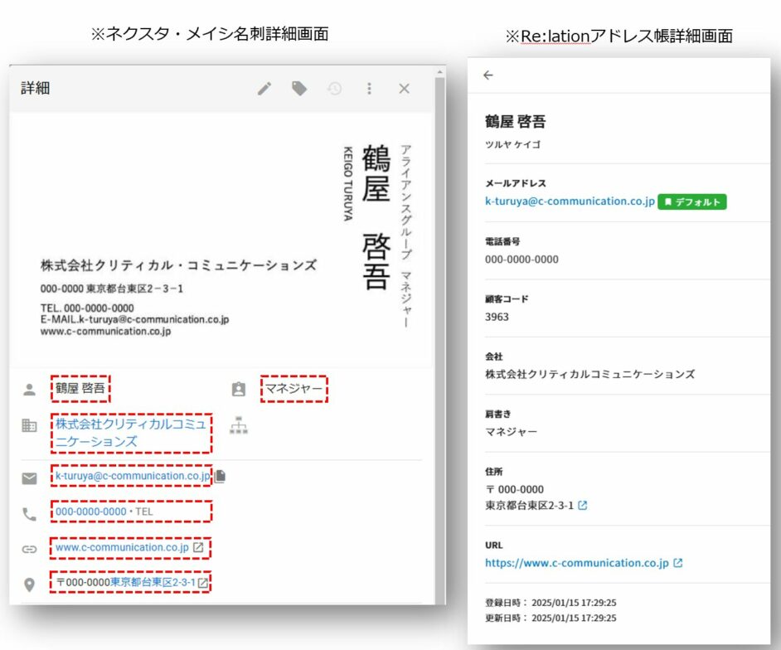Click the scrollbar up arrow in detail panel
781x650 pixels.
439,72
